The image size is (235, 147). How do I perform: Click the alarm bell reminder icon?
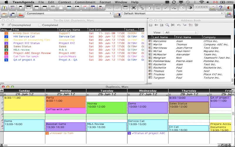click(190, 8)
